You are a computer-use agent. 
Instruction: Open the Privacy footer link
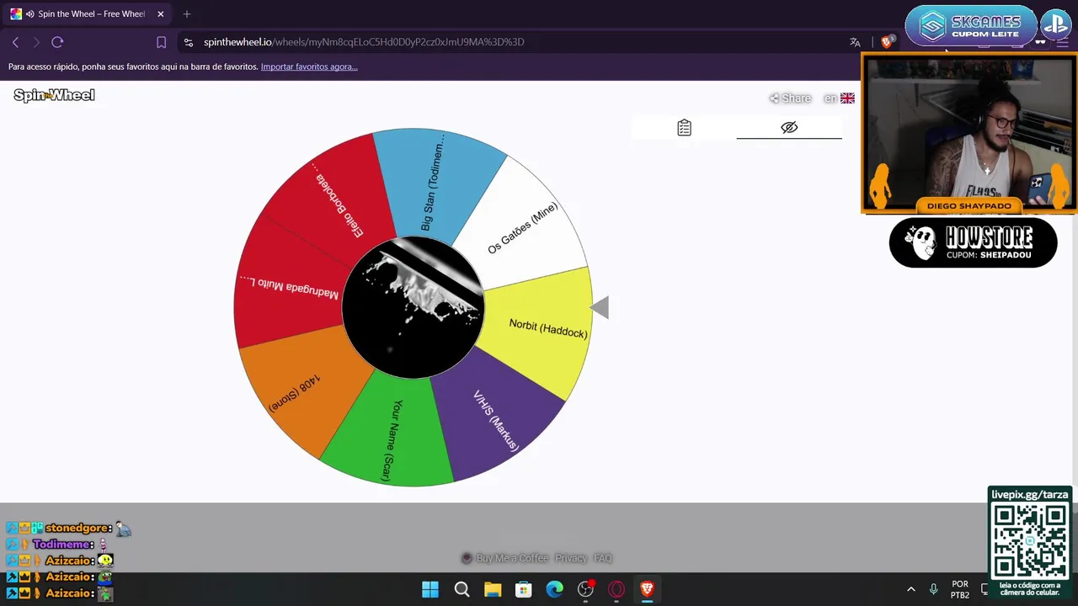click(x=571, y=558)
